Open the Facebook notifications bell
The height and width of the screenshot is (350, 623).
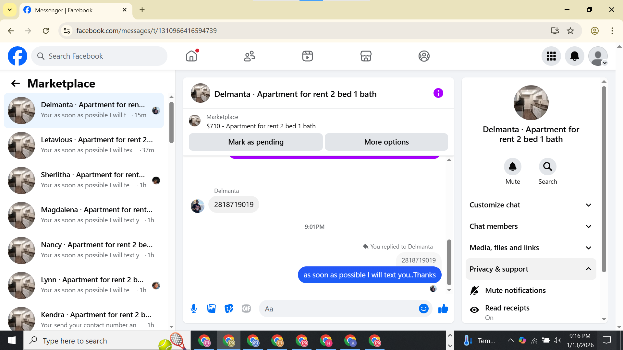574,56
